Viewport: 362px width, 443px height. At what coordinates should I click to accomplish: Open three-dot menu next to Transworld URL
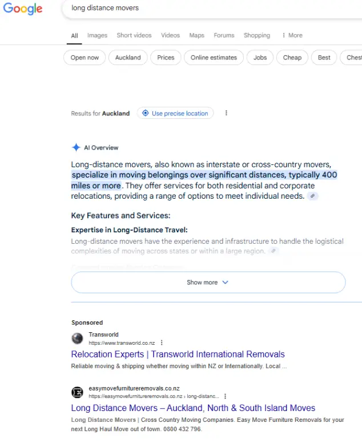pyautogui.click(x=162, y=343)
